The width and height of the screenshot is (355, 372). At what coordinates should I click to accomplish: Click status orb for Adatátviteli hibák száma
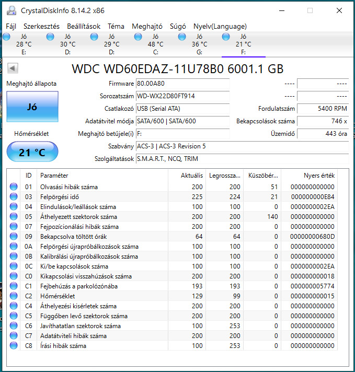tap(14, 336)
